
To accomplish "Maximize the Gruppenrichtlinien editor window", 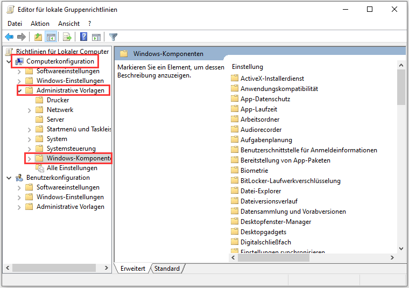I will (370, 9).
